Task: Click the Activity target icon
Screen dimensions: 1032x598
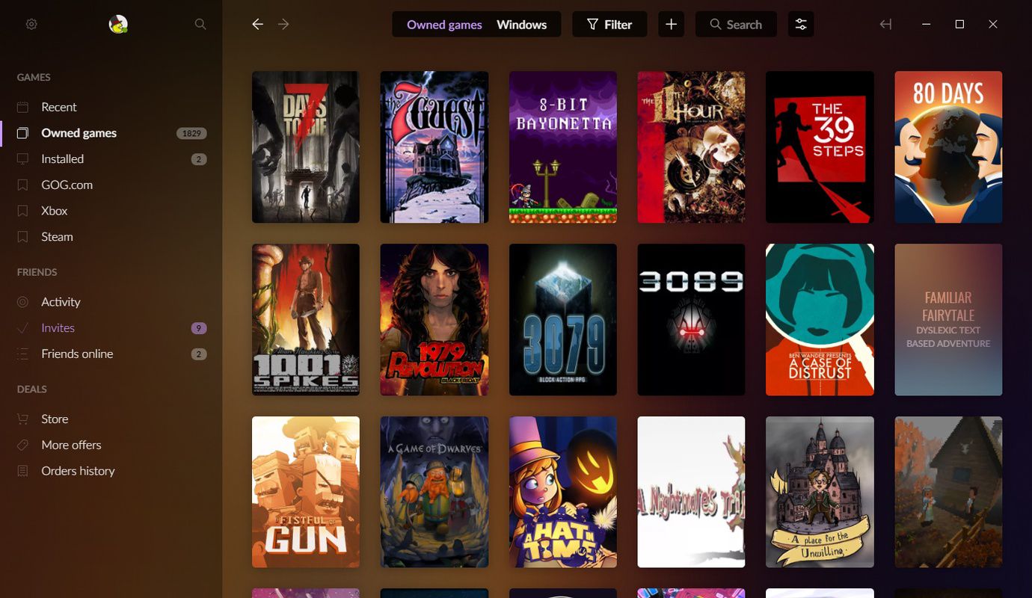Action: coord(23,302)
